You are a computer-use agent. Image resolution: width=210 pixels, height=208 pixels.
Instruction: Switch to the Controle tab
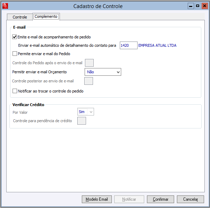(20, 17)
